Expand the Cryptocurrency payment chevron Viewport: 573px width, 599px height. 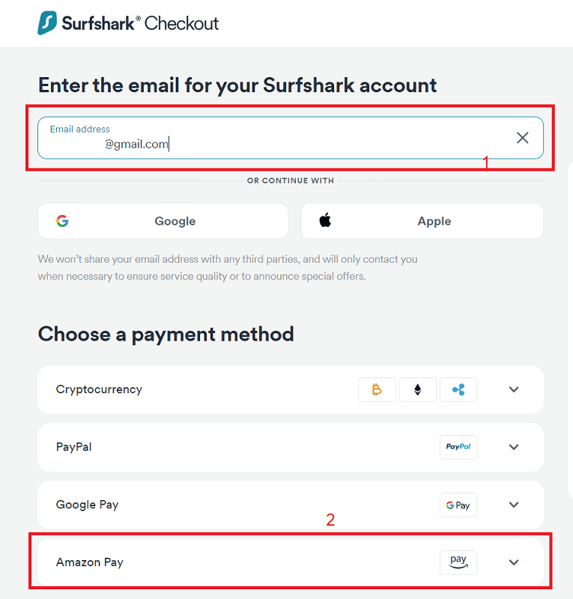coord(514,389)
